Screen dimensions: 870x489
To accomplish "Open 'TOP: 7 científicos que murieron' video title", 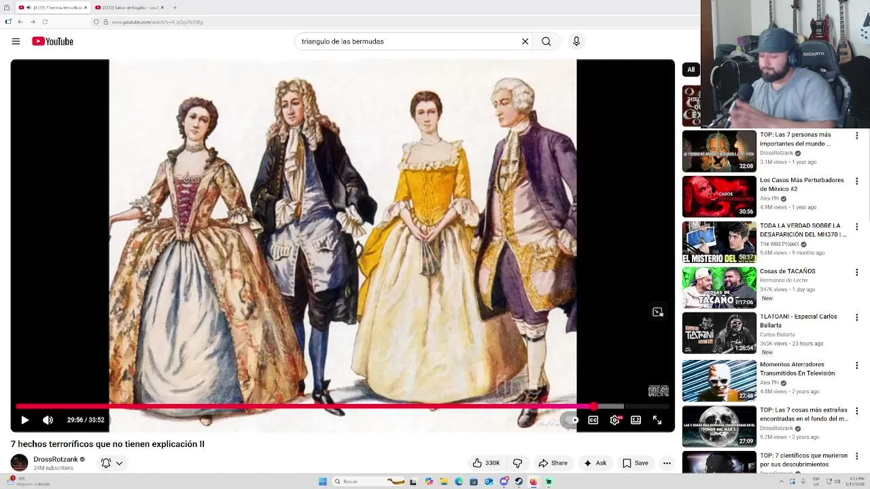I will [x=803, y=460].
